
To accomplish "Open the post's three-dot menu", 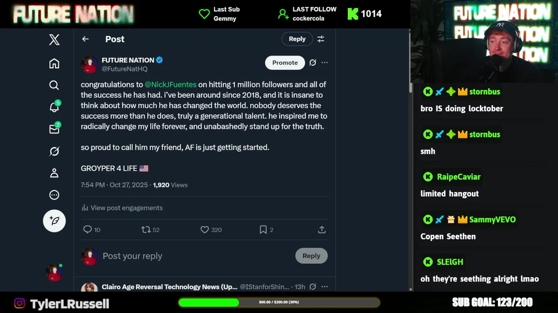I will coord(324,63).
